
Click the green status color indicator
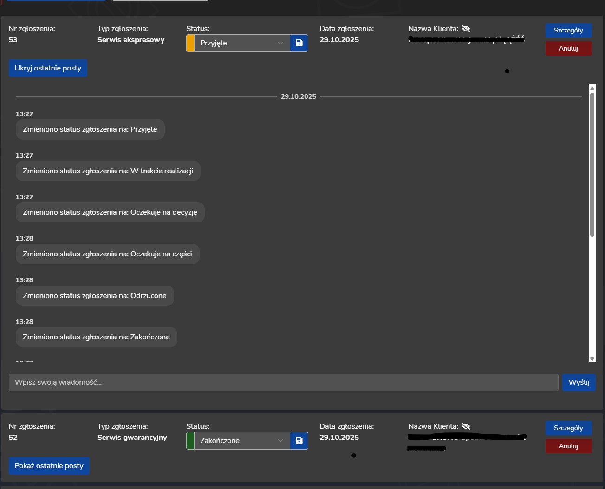[x=190, y=441]
